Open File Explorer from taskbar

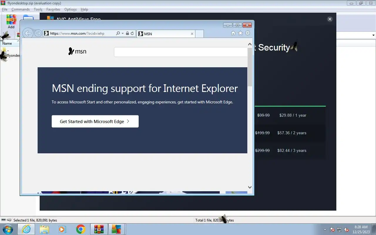44,229
